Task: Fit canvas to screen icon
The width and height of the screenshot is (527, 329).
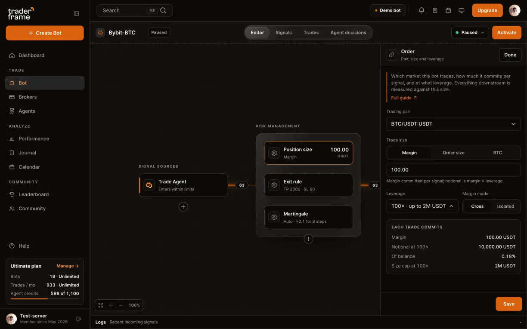Action: tap(101, 305)
